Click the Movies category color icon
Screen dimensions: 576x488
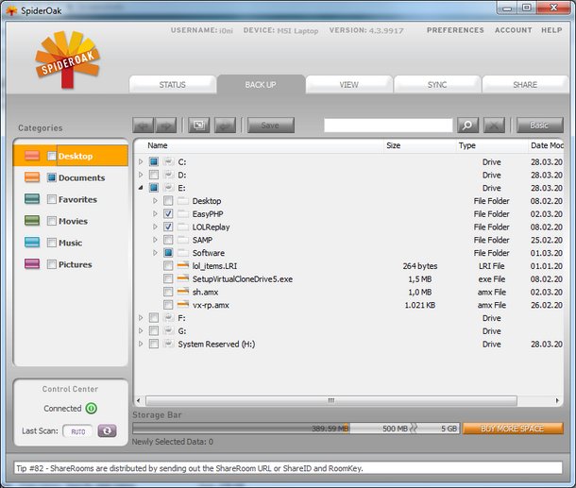(x=32, y=221)
